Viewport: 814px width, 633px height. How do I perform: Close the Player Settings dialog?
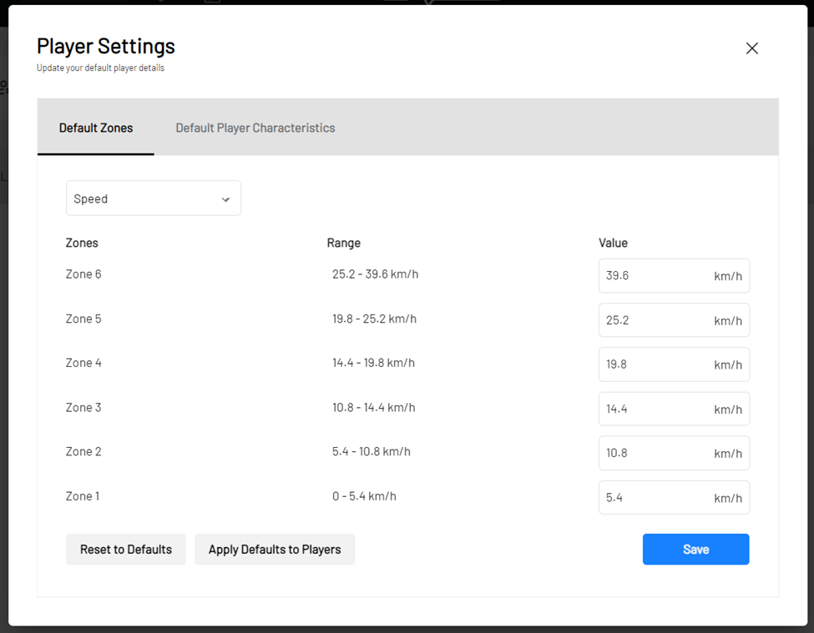tap(751, 48)
